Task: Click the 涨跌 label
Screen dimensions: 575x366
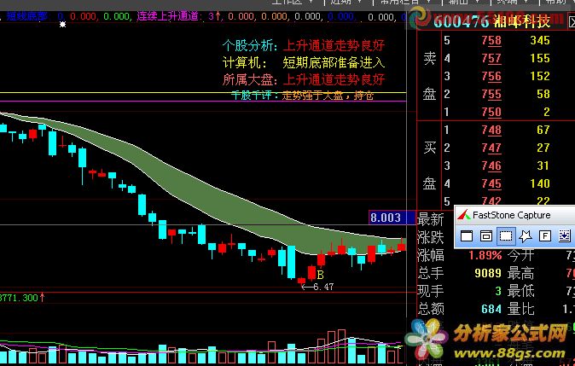Action: 431,238
